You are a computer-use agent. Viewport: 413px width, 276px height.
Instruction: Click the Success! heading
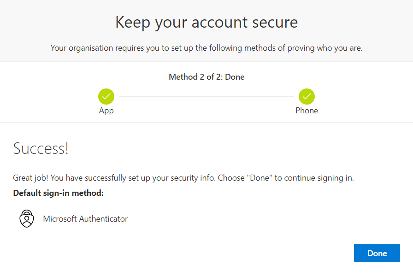(41, 148)
